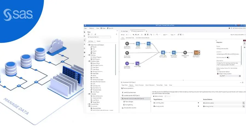The height and width of the screenshot is (132, 246).
Task: Select the Extract customer node in flow
Action: click(148, 44)
